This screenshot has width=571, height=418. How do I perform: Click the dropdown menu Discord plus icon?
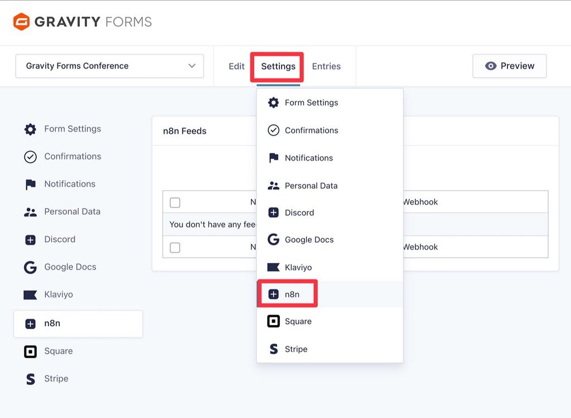273,213
